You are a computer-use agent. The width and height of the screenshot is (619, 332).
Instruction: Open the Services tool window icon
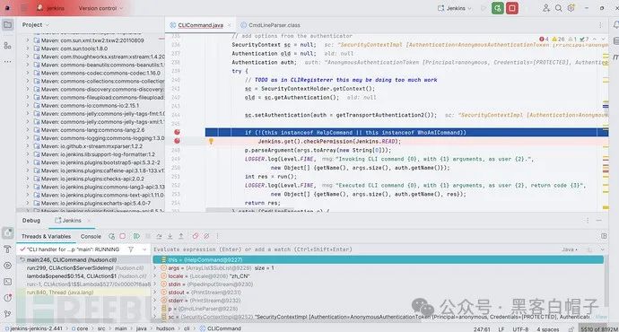(7, 266)
